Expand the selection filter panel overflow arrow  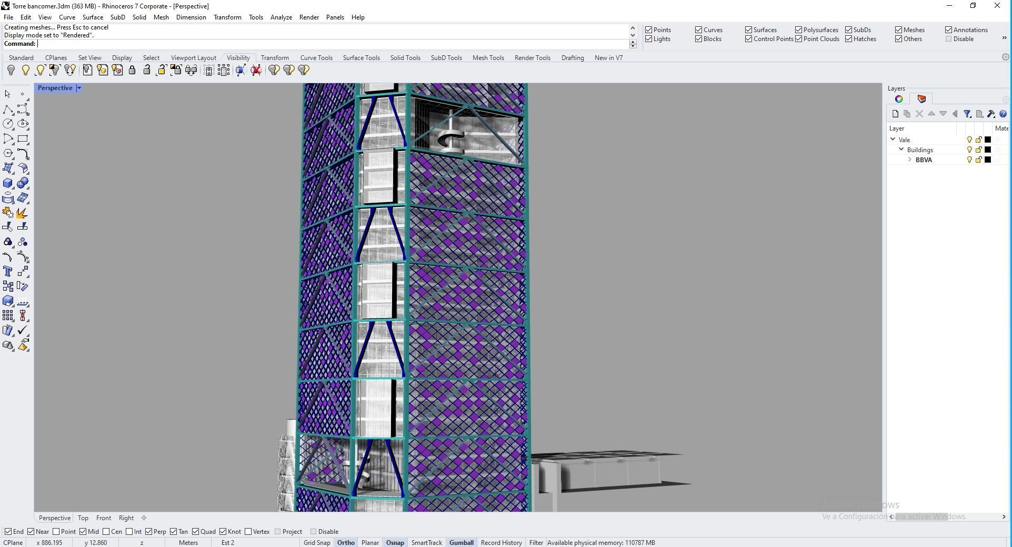pyautogui.click(x=1004, y=38)
